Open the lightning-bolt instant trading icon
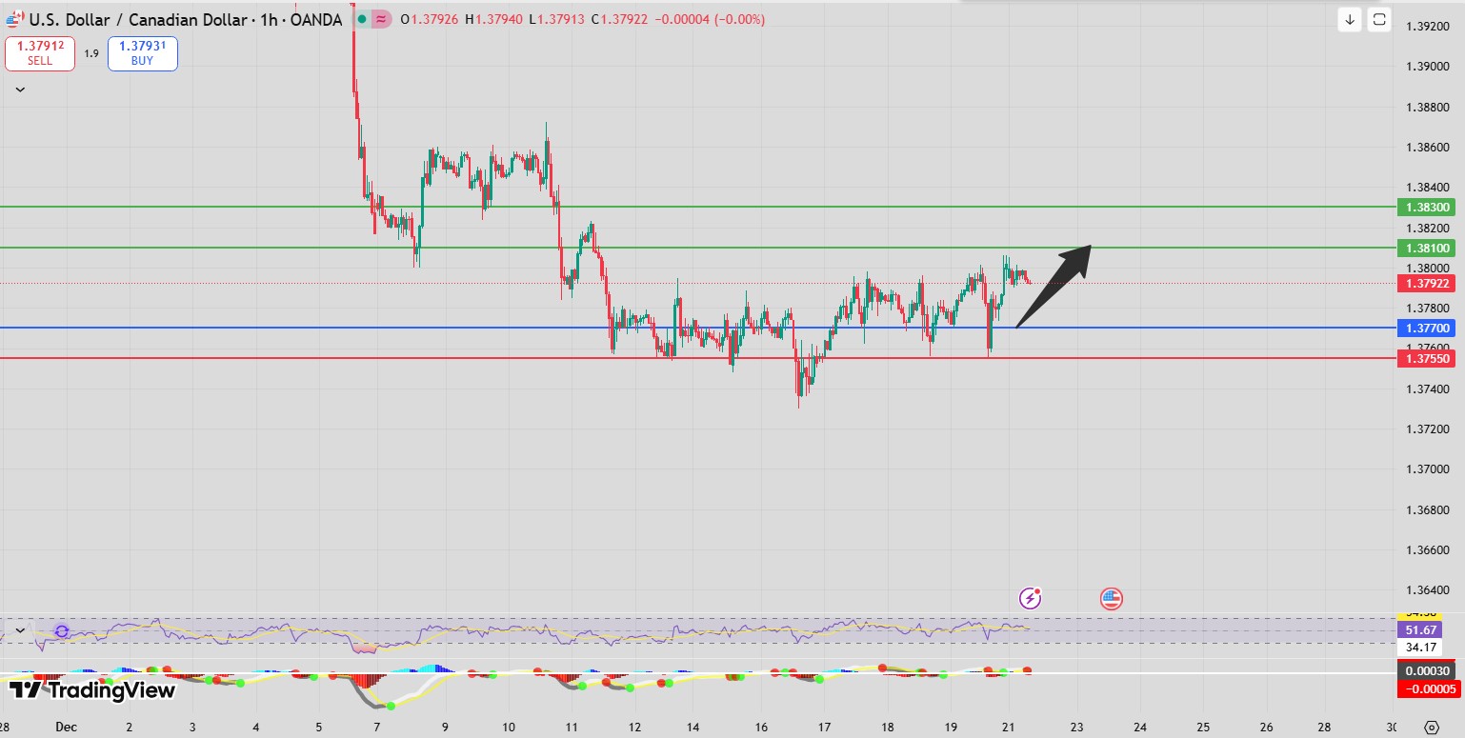Screen dimensions: 1465x738 pyautogui.click(x=1031, y=598)
